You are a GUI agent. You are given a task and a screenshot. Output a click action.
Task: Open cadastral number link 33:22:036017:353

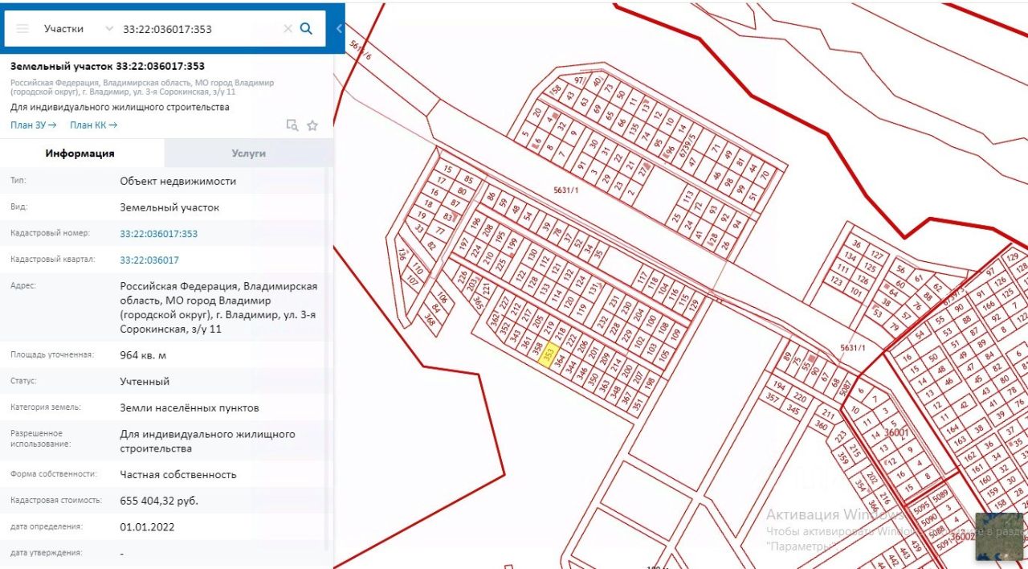[x=158, y=234]
